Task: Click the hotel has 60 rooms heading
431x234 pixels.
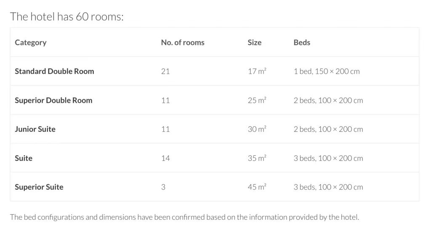Action: click(x=67, y=17)
